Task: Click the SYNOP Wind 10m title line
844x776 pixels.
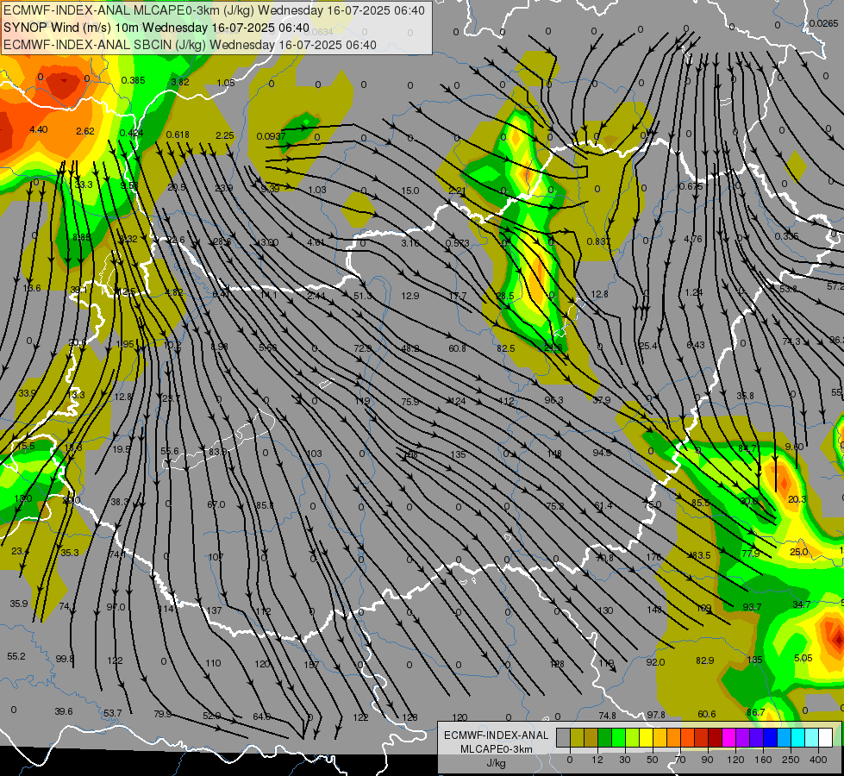Action: click(156, 28)
